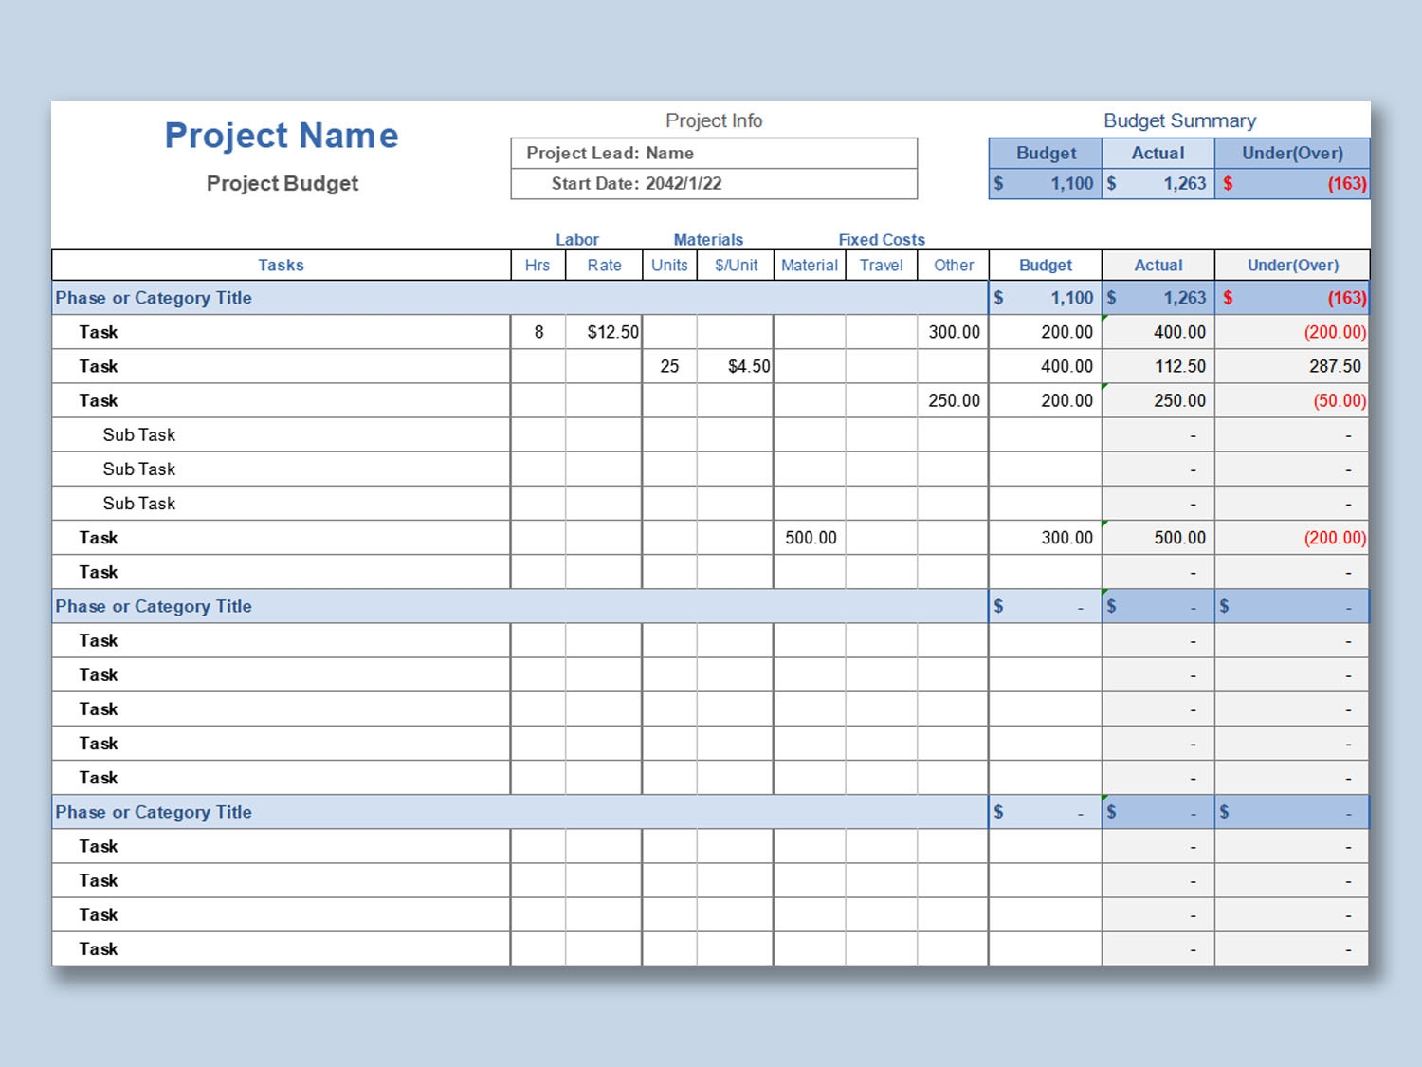This screenshot has height=1067, width=1422.
Task: Select the Units column header
Action: tap(669, 266)
